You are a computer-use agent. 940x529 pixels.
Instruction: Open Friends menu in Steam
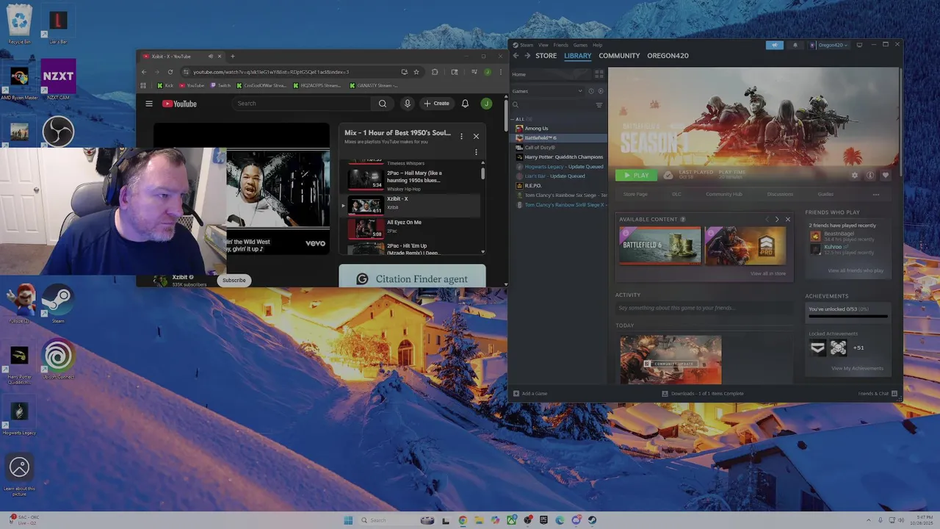pyautogui.click(x=560, y=45)
